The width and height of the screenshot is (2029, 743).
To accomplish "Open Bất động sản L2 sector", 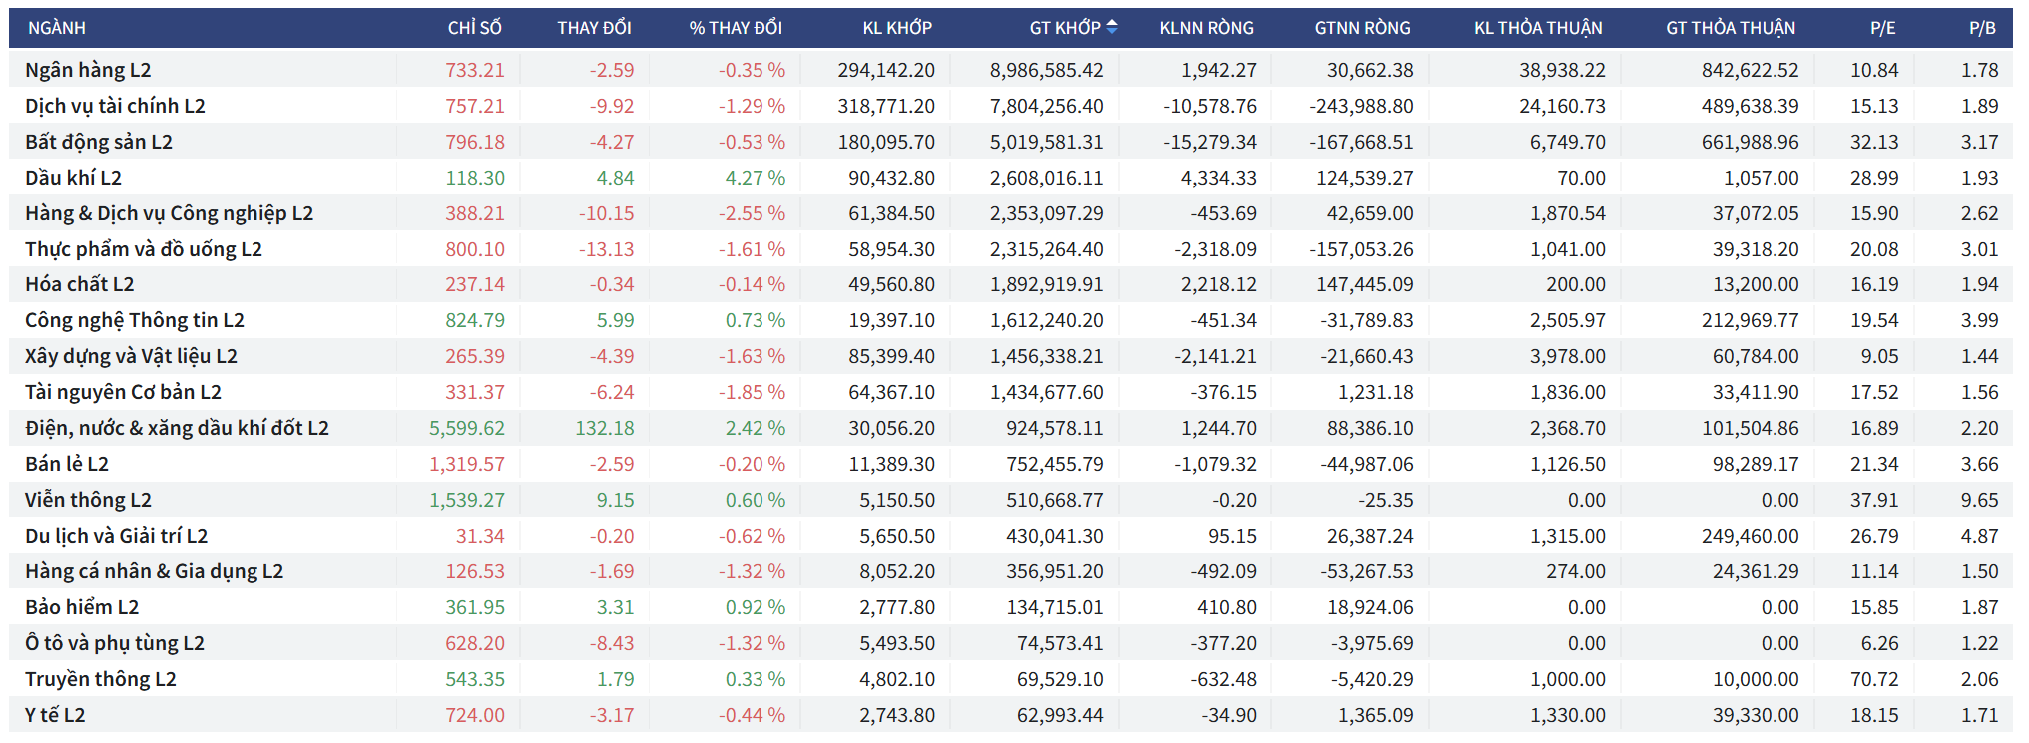I will [99, 142].
